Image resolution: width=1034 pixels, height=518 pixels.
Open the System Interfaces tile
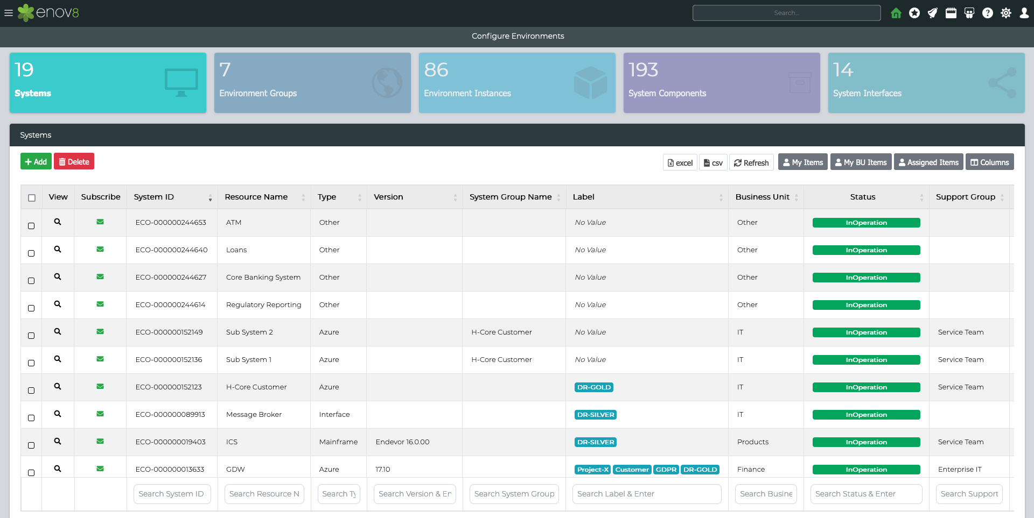click(926, 82)
